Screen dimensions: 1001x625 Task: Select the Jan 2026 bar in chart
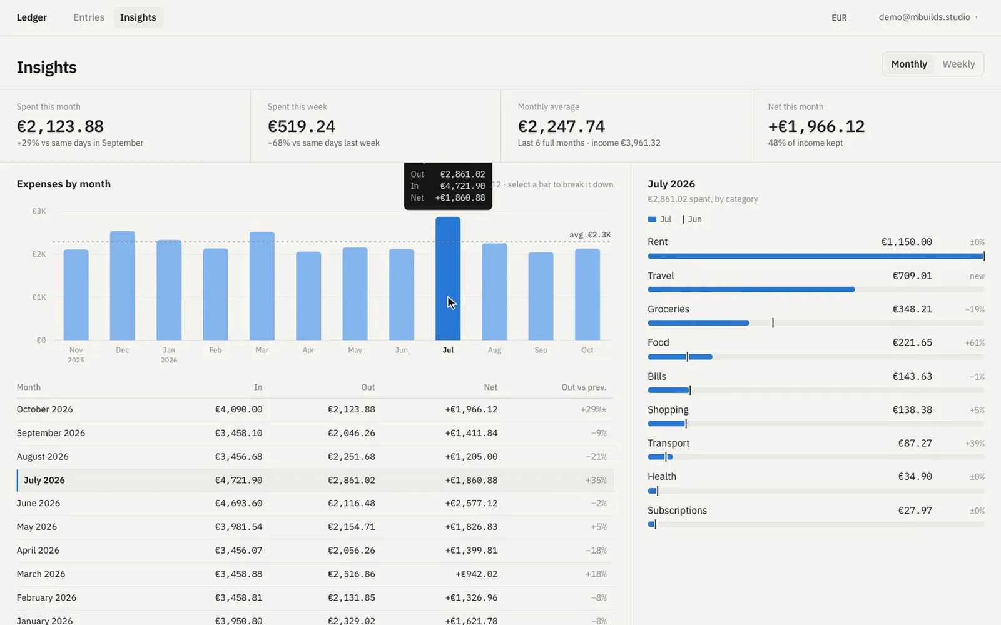(x=169, y=290)
